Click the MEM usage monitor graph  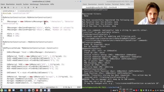coord(124,90)
